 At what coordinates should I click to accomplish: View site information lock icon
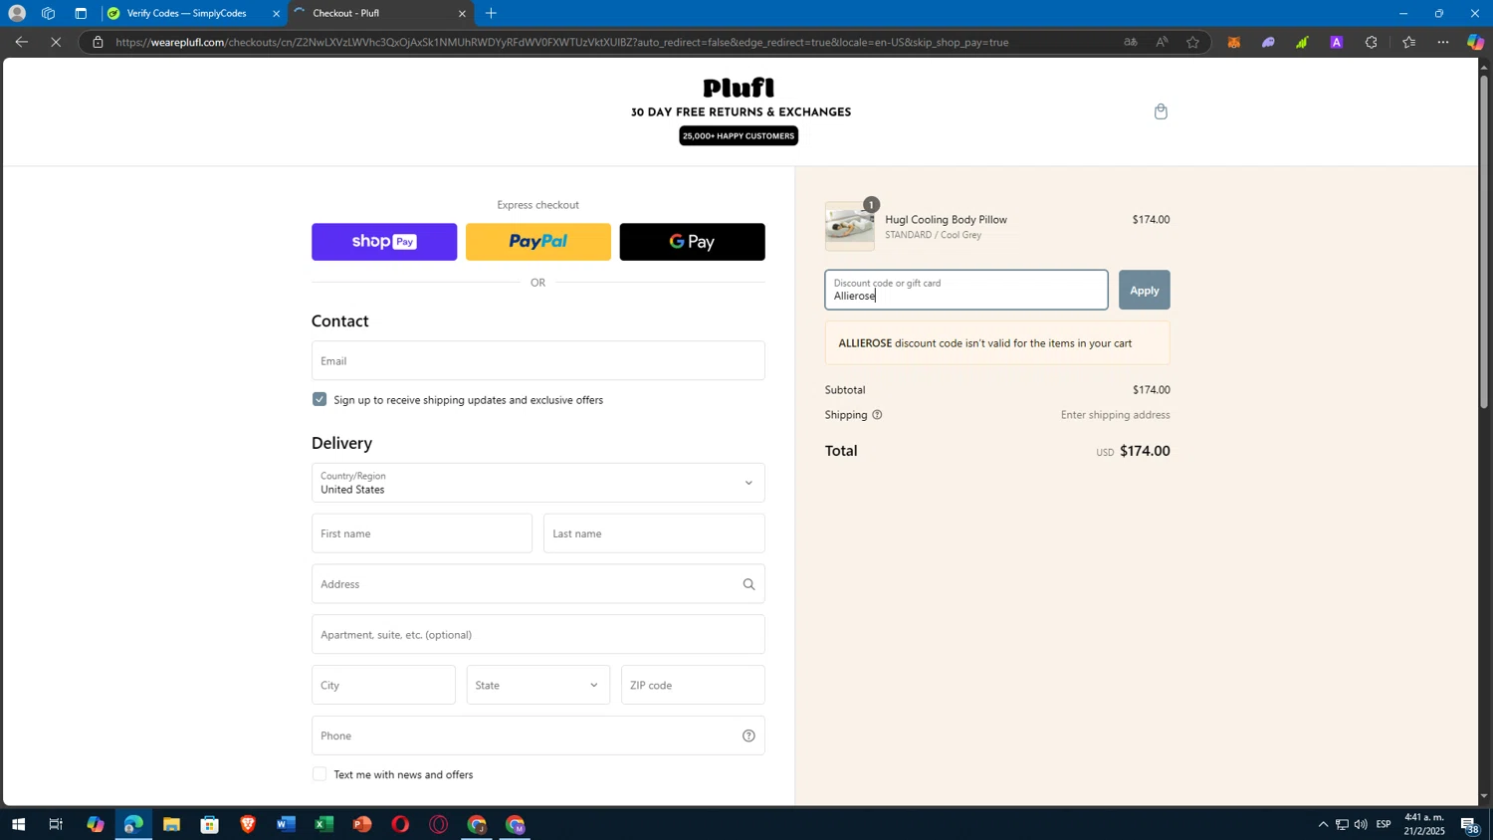(x=97, y=42)
